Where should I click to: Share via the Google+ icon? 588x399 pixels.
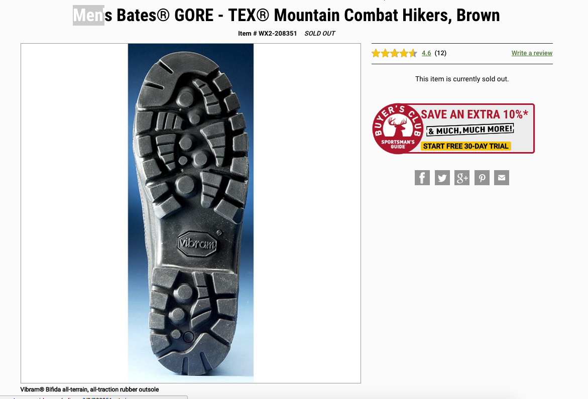click(462, 178)
